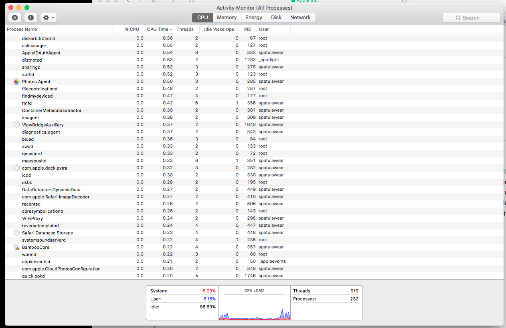506x328 pixels.
Task: Select the Photos Agent process name
Action: coord(36,82)
